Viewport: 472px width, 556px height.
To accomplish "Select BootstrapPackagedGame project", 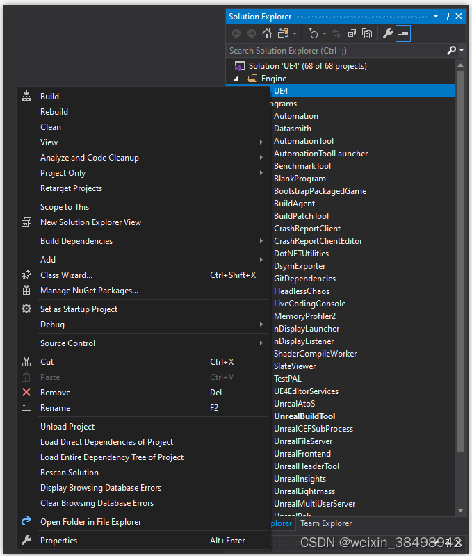I will coord(320,191).
